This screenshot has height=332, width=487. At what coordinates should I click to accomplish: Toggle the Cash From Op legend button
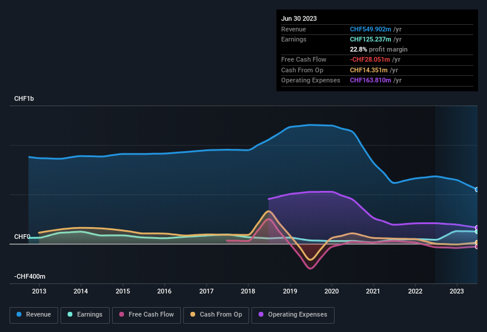[216, 315]
